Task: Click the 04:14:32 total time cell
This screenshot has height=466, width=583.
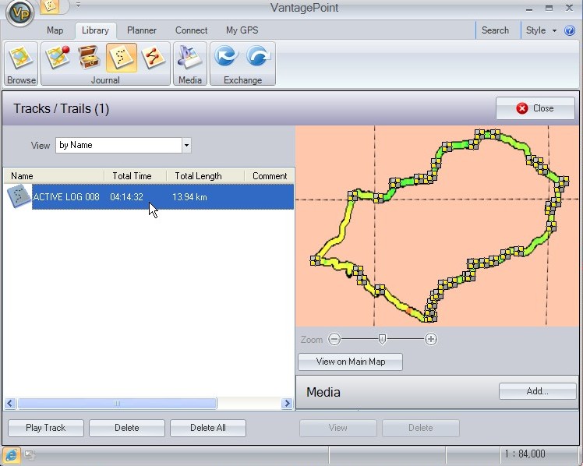Action: click(126, 197)
